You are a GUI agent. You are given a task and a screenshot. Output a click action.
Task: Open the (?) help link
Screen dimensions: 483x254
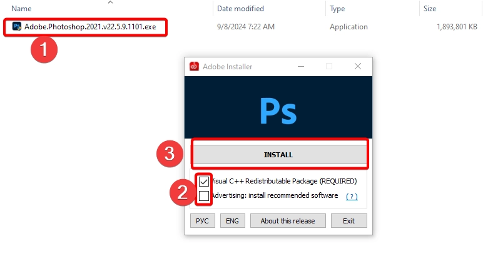tap(352, 196)
